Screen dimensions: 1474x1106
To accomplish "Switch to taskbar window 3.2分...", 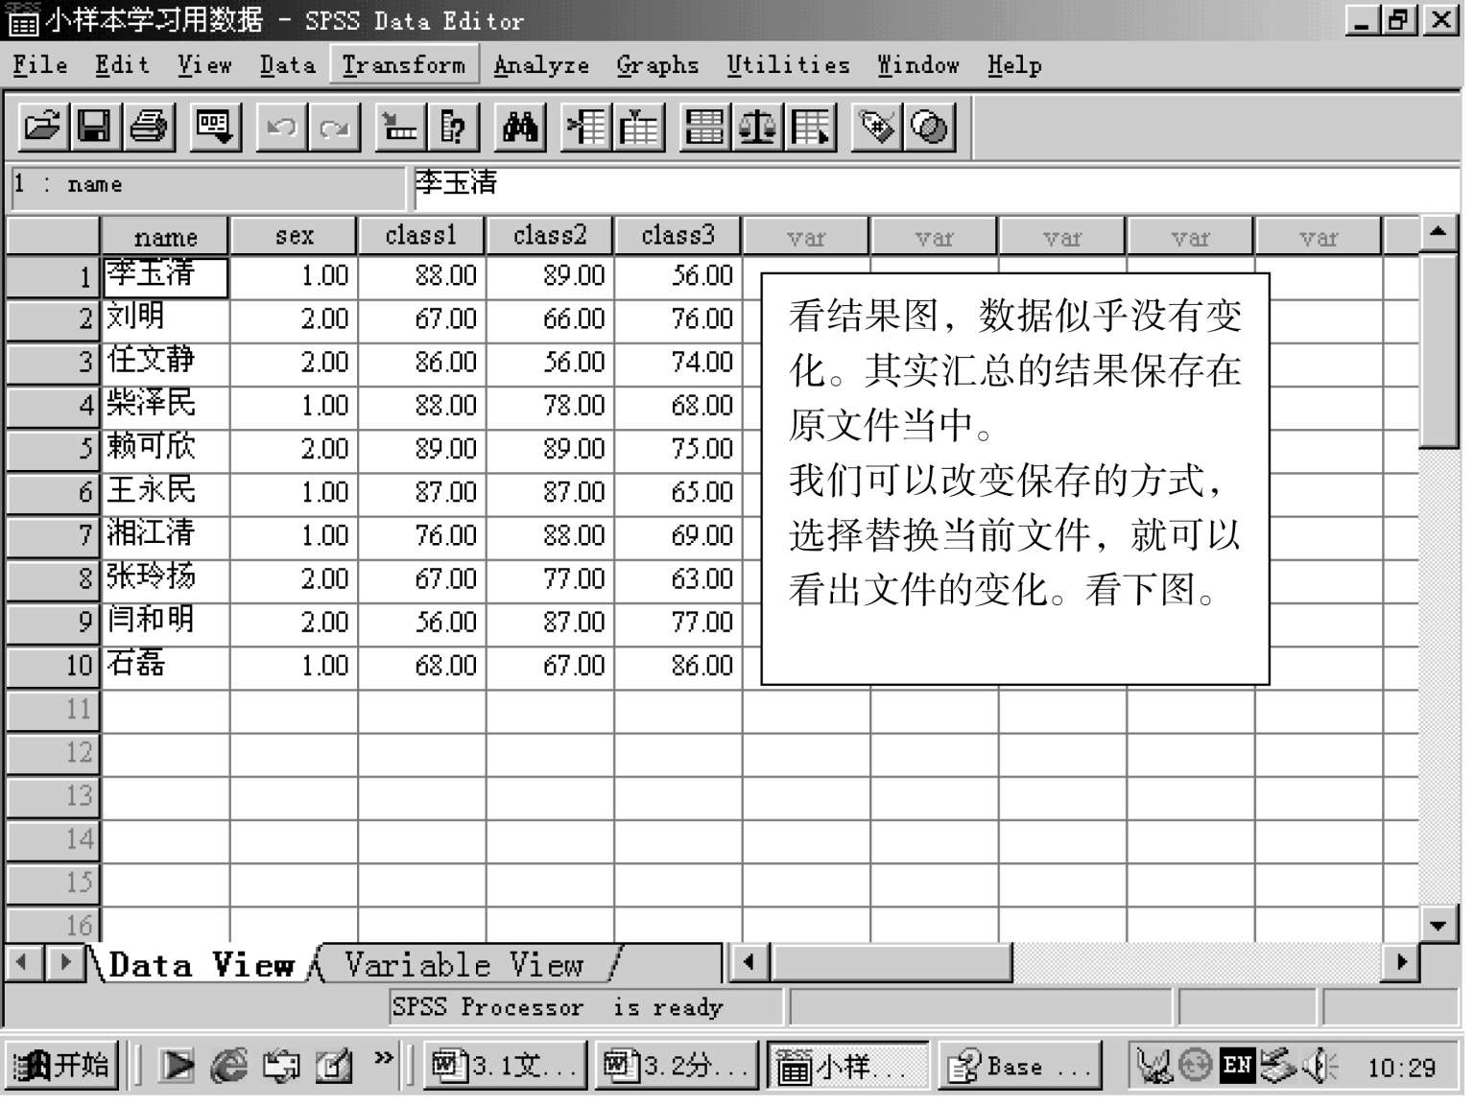I will click(676, 1066).
